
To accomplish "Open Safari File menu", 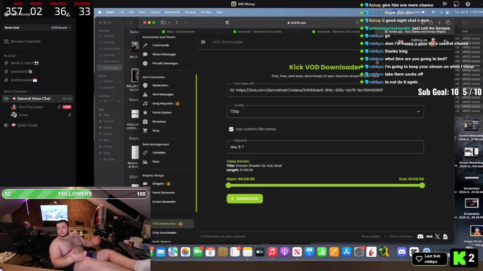I will (x=122, y=12).
